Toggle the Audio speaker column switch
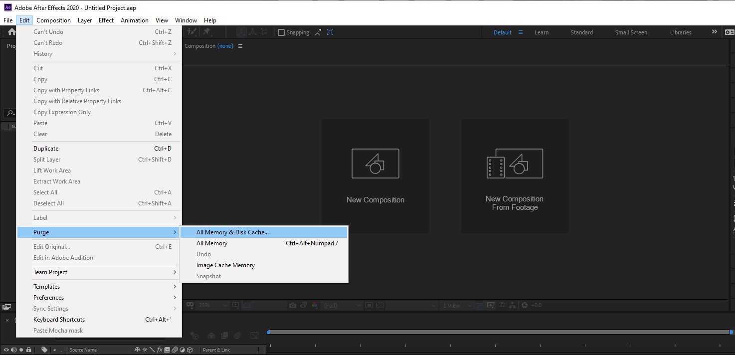735x355 pixels. click(13, 350)
